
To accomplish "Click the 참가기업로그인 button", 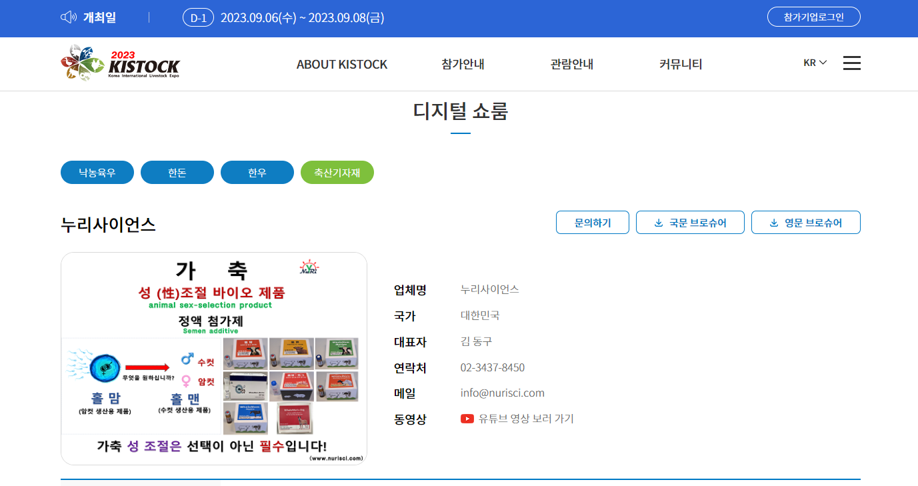I will click(814, 17).
